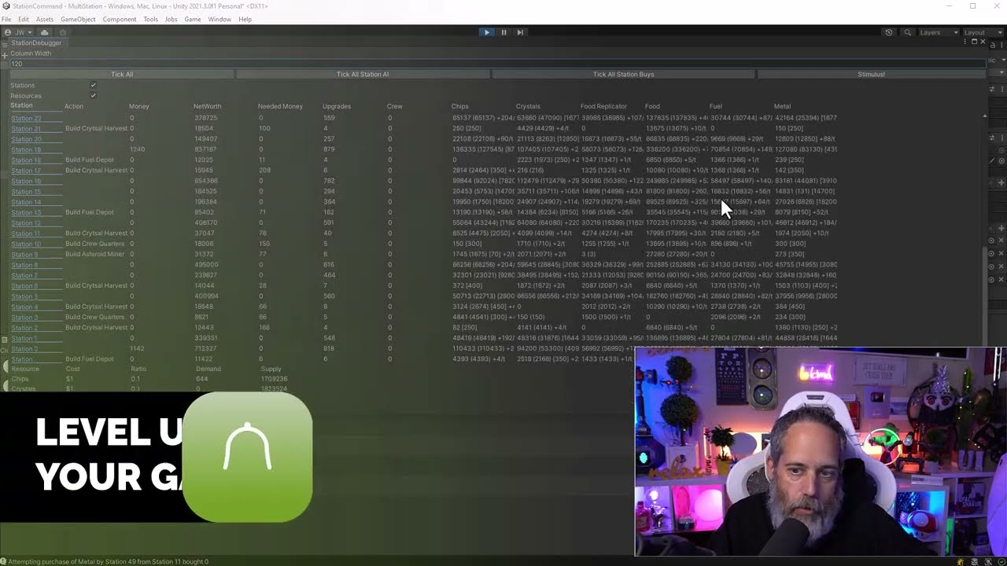Open the Edit menu
This screenshot has width=1007, height=566.
point(24,19)
